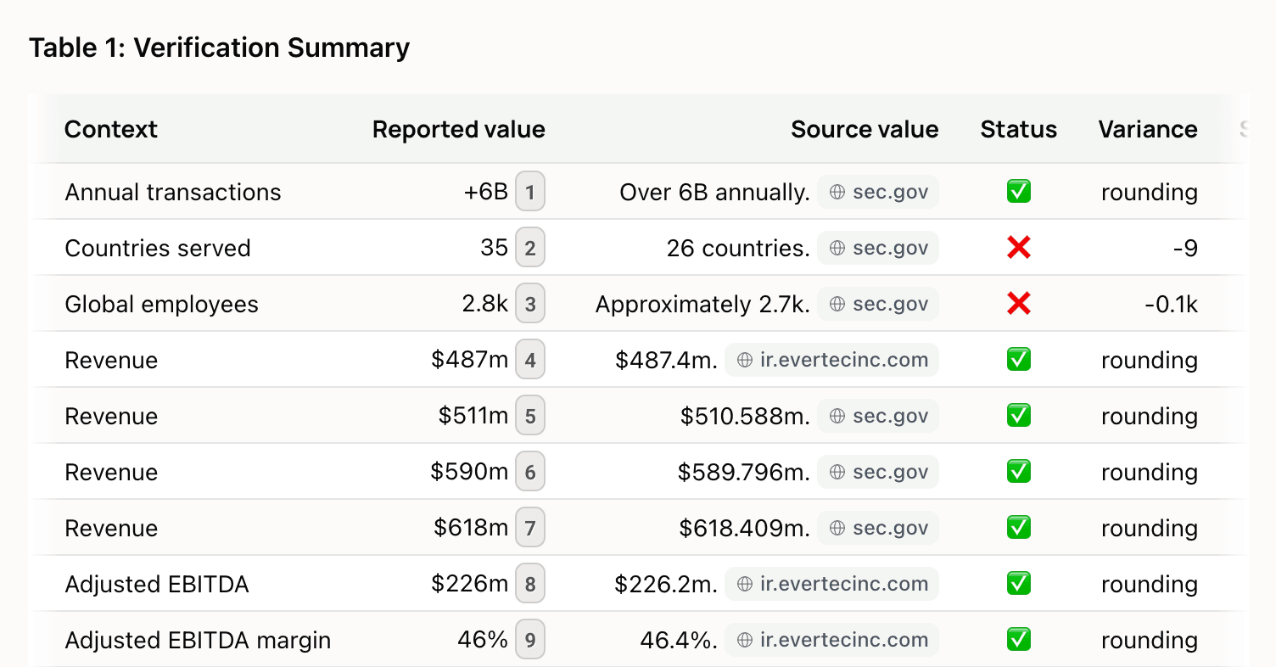Image resolution: width=1276 pixels, height=667 pixels.
Task: Open citation badge 8 for Adjusted EBITDA
Action: click(x=530, y=584)
